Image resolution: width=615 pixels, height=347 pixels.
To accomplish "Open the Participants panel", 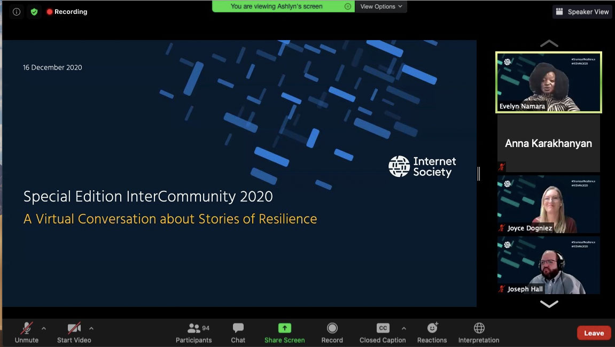I will click(194, 333).
